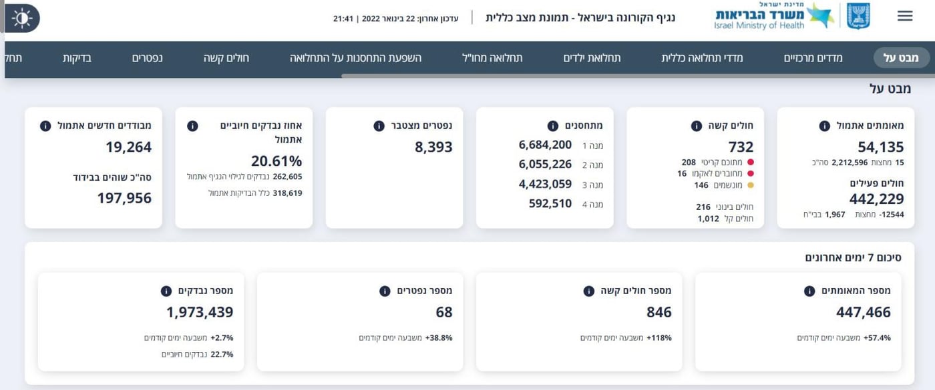Select the מבט על tab
This screenshot has width=935, height=390.
point(901,58)
